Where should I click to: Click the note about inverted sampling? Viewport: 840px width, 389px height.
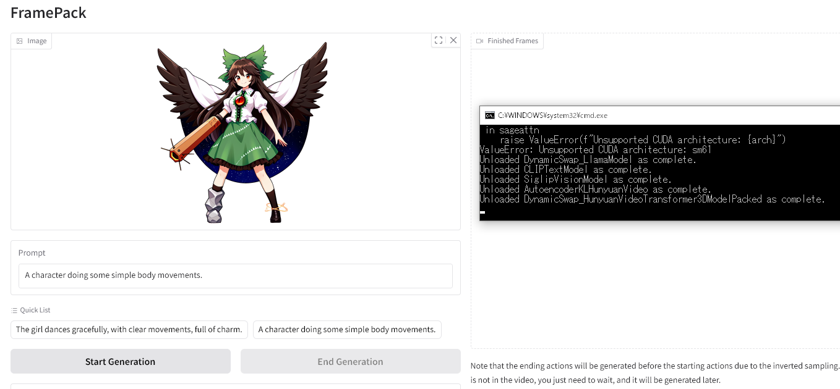655,372
